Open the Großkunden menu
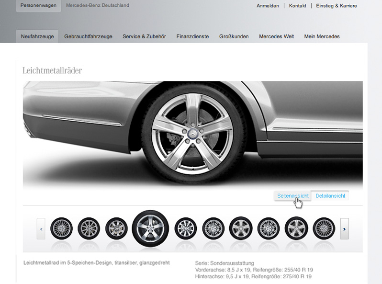 click(234, 36)
